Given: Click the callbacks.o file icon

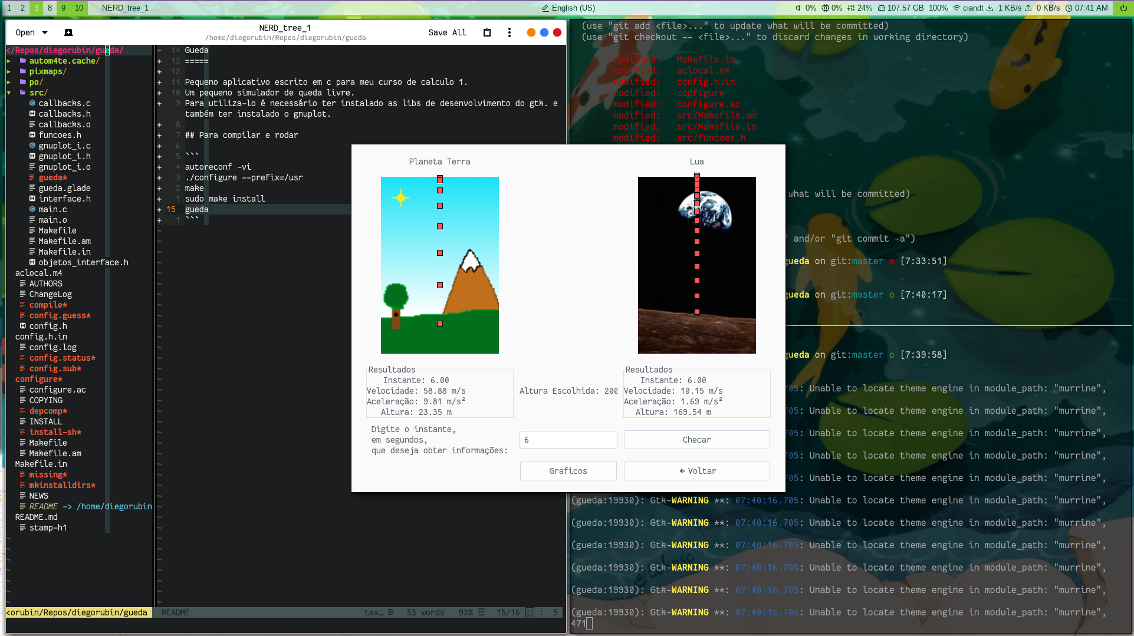Looking at the screenshot, I should [x=32, y=124].
